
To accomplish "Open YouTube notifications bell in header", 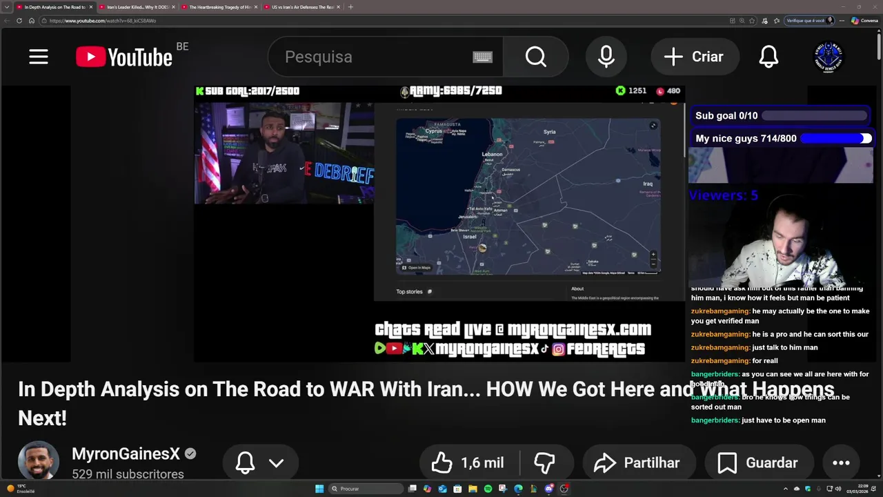I will (x=768, y=57).
